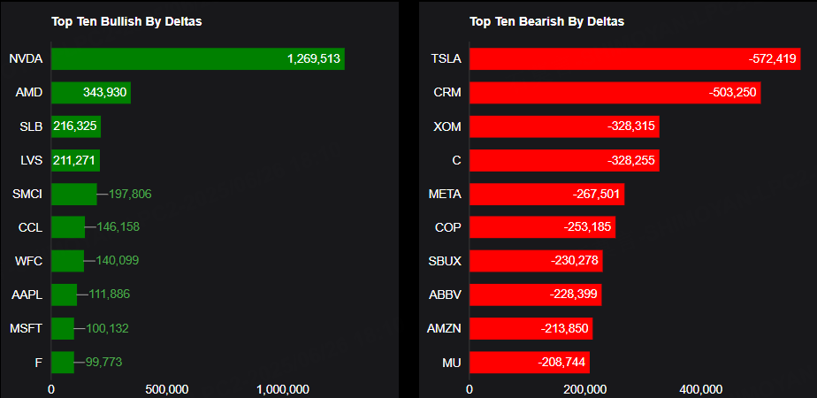Click the AMD ticker label
This screenshot has height=398, width=817.
pyautogui.click(x=29, y=93)
